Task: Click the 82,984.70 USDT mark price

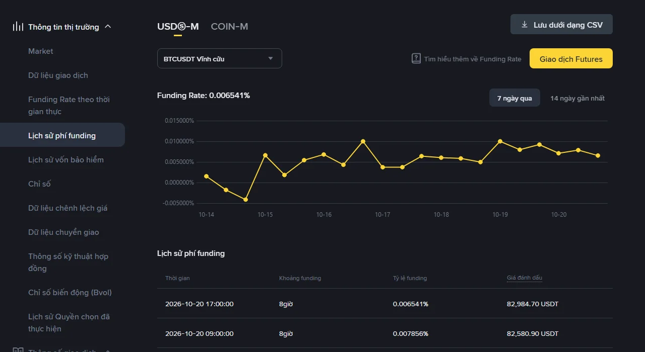Action: coord(533,304)
